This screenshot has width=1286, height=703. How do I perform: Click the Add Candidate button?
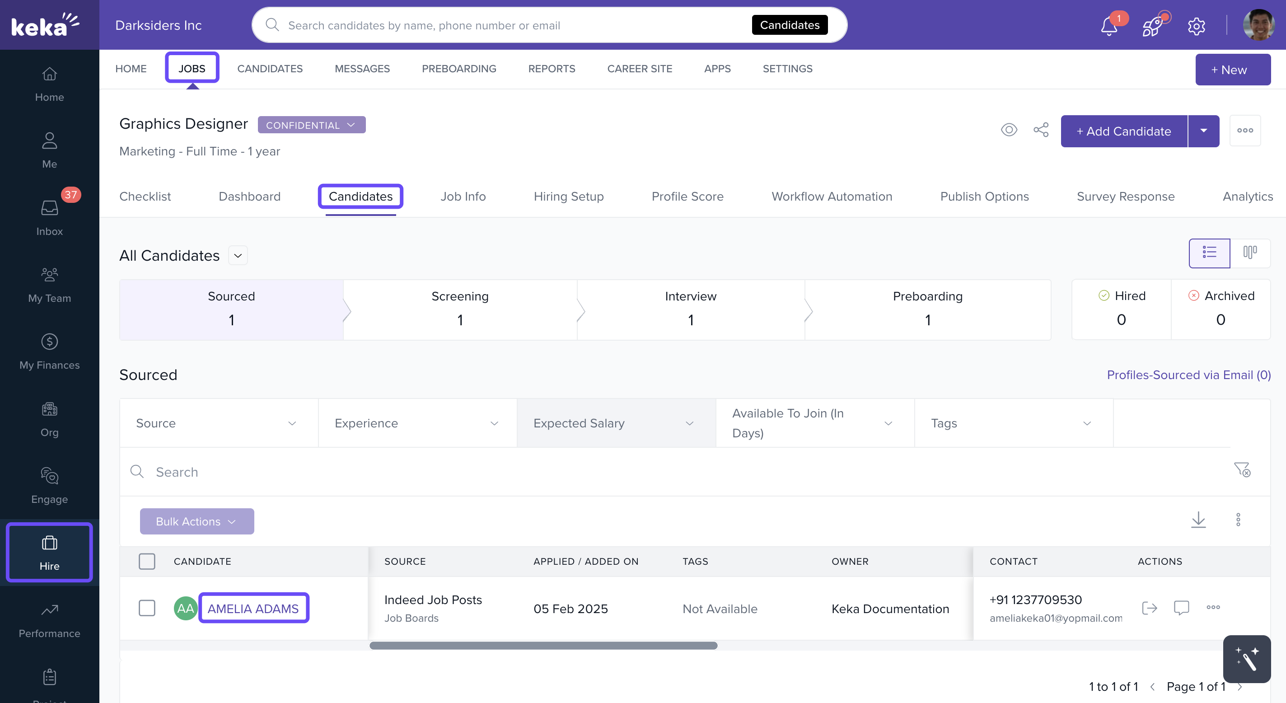1123,131
